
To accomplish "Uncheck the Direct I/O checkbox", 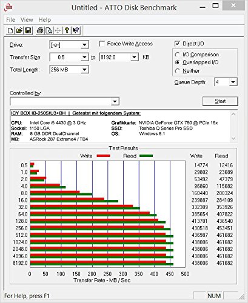I will 177,44.
